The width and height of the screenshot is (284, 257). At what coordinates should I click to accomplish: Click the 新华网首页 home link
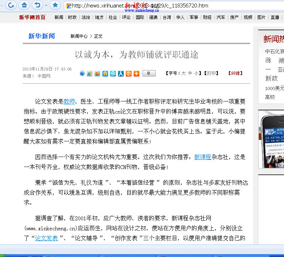coord(32,17)
